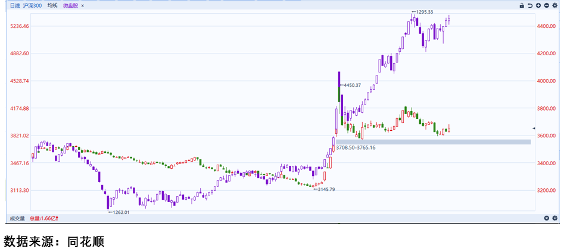
Task: Click right axis value 4400.00
Action: (x=547, y=26)
